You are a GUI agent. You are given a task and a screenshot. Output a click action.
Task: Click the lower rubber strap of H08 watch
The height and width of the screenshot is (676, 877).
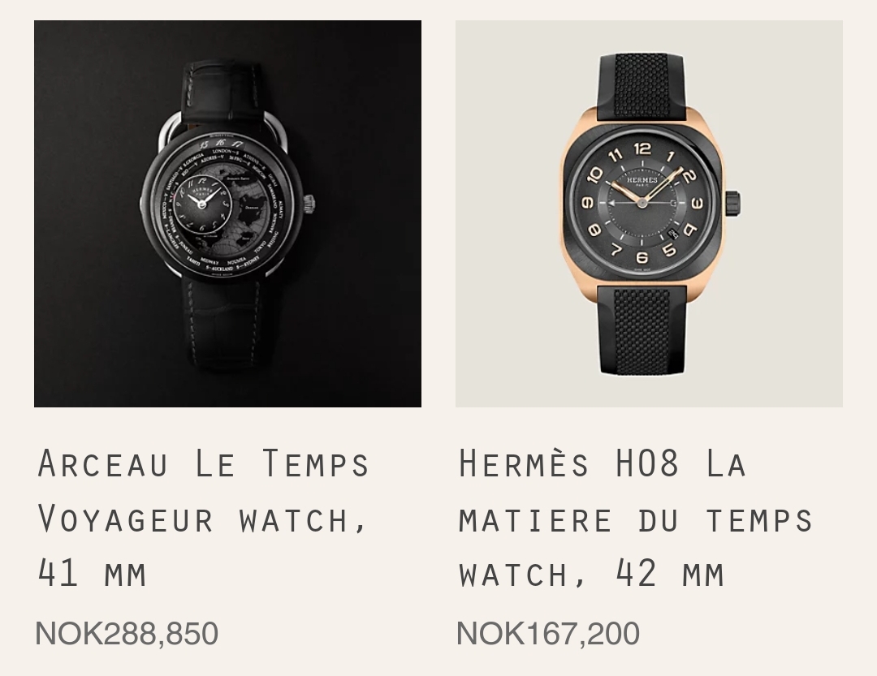click(642, 330)
